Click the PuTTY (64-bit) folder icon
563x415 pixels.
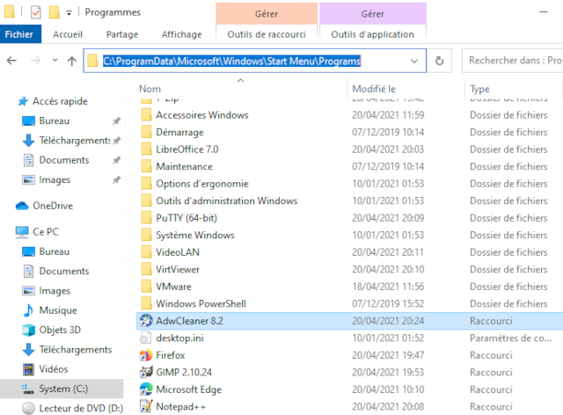(x=146, y=218)
